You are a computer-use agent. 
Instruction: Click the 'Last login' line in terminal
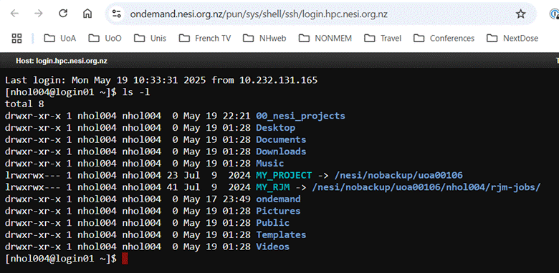(x=161, y=80)
